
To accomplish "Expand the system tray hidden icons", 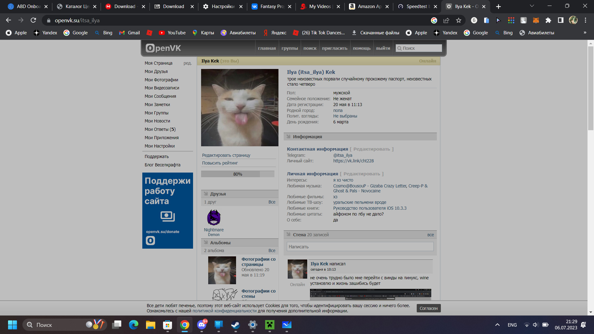I will 497,325.
